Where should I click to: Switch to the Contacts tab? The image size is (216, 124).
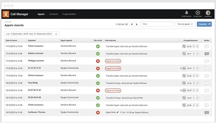pyautogui.click(x=54, y=14)
